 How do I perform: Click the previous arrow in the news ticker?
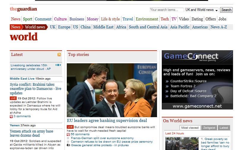click(56, 65)
